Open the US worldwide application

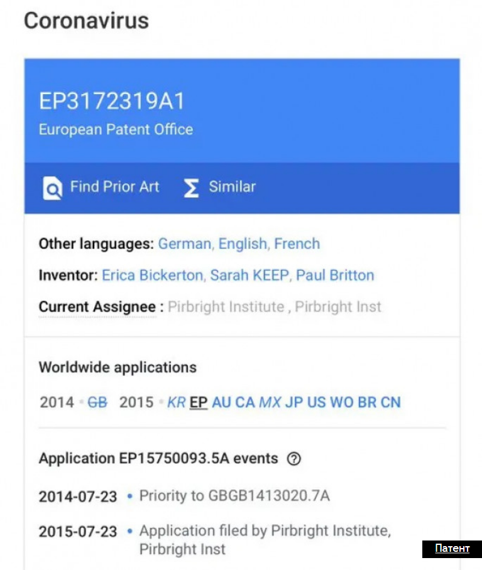point(317,402)
